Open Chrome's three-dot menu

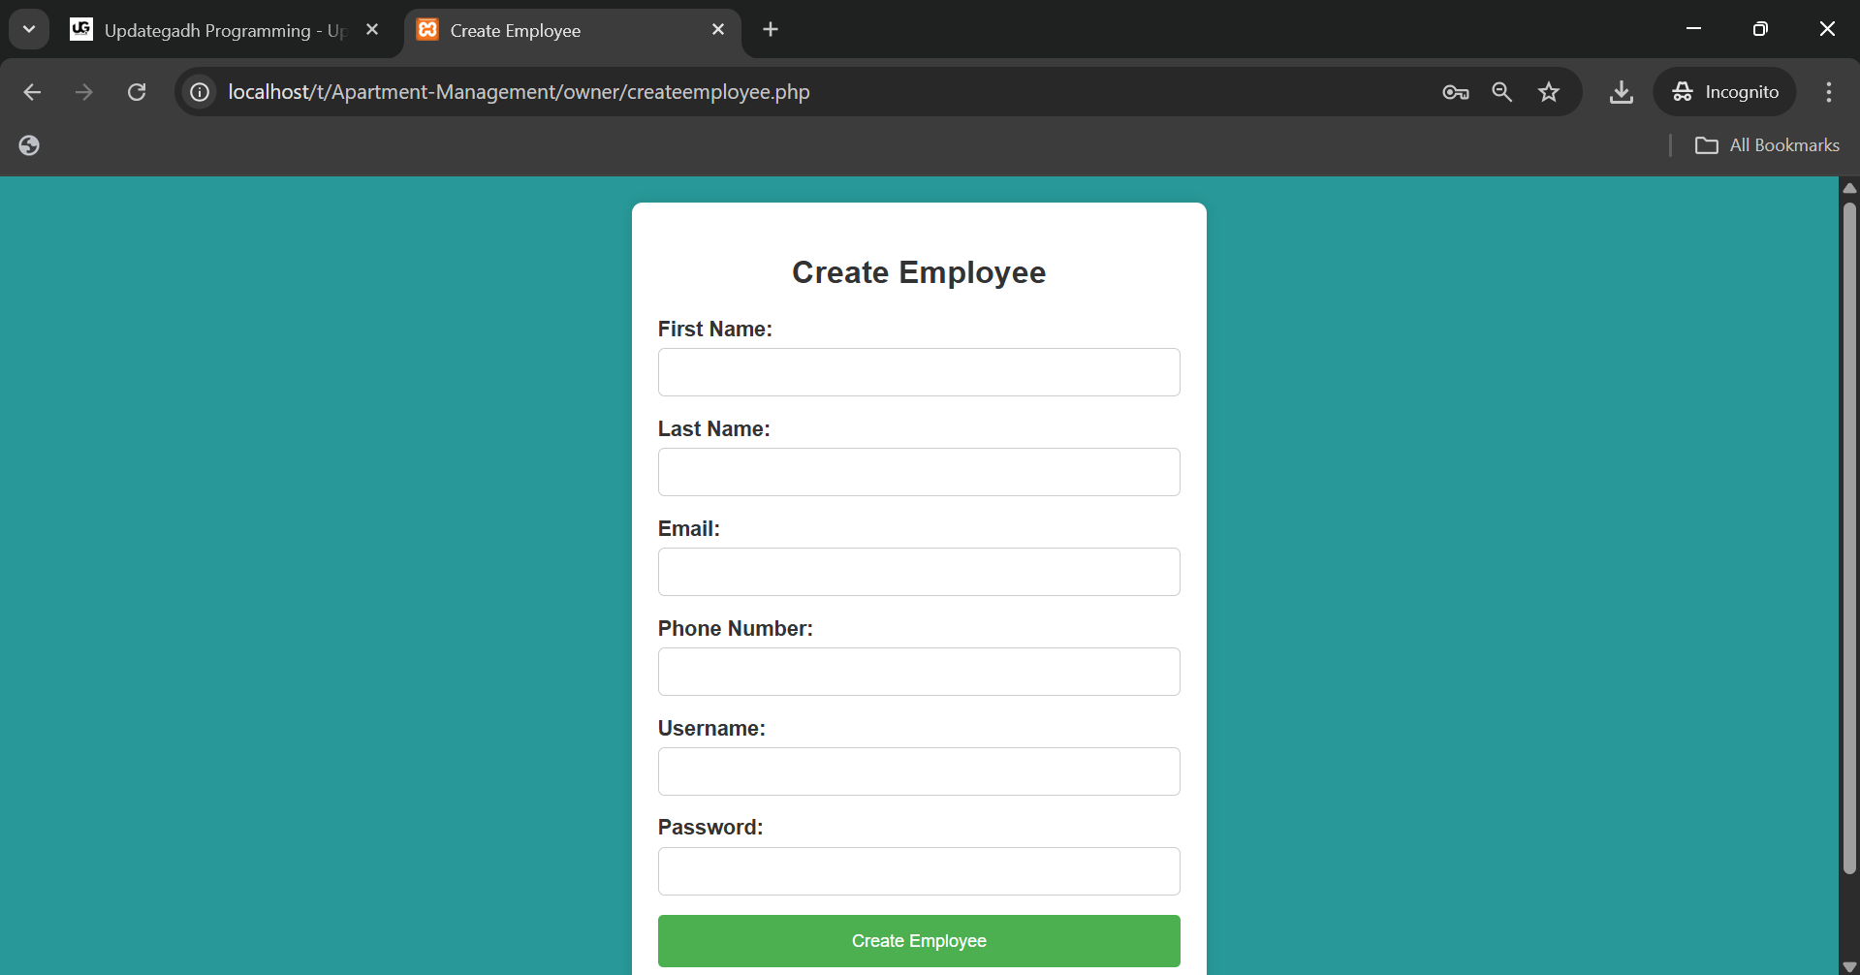pos(1828,92)
